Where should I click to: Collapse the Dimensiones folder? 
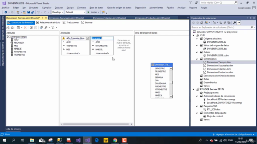[197, 59]
